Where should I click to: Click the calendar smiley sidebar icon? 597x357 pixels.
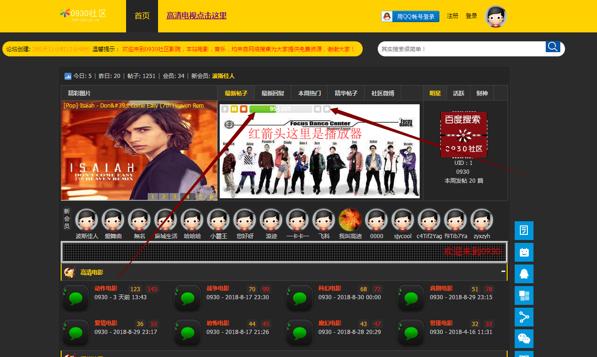524,252
